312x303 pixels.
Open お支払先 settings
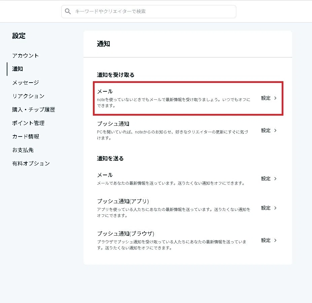tap(23, 150)
